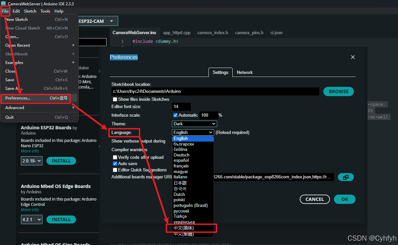Open the File menu
398x245 pixels.
tap(5, 11)
